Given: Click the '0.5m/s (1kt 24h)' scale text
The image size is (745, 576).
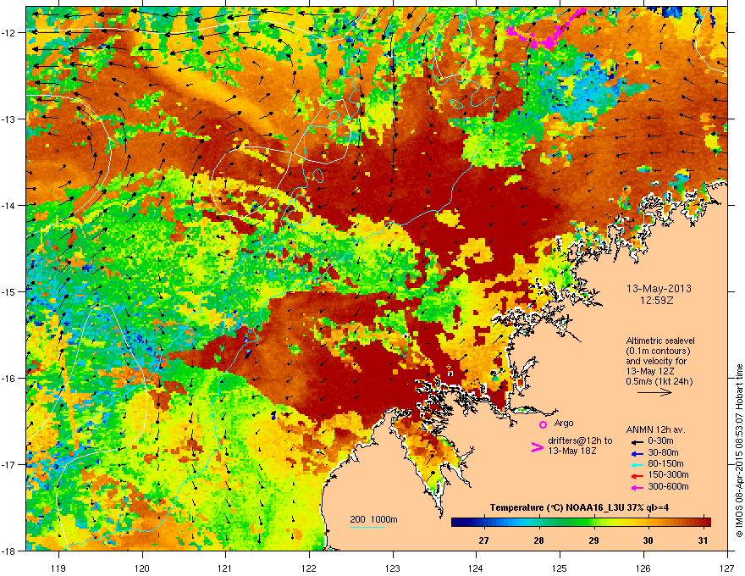Looking at the screenshot, I should (659, 381).
